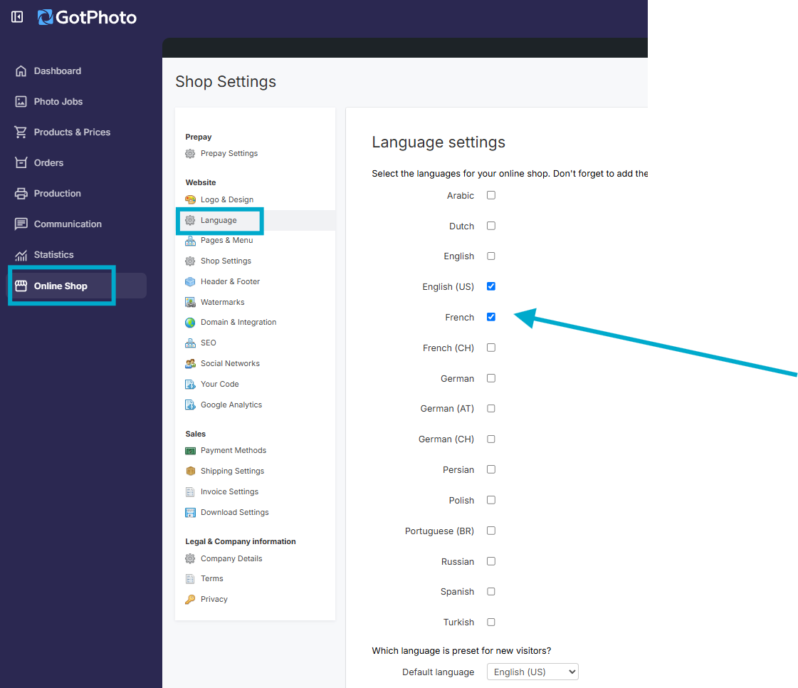The height and width of the screenshot is (688, 798).
Task: Click the Social Networks people icon
Action: (x=190, y=364)
